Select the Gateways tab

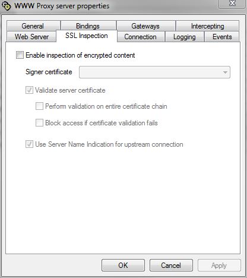[146, 26]
